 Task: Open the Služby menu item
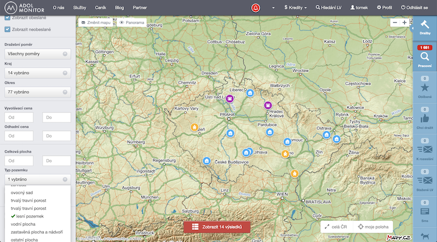[x=80, y=8]
